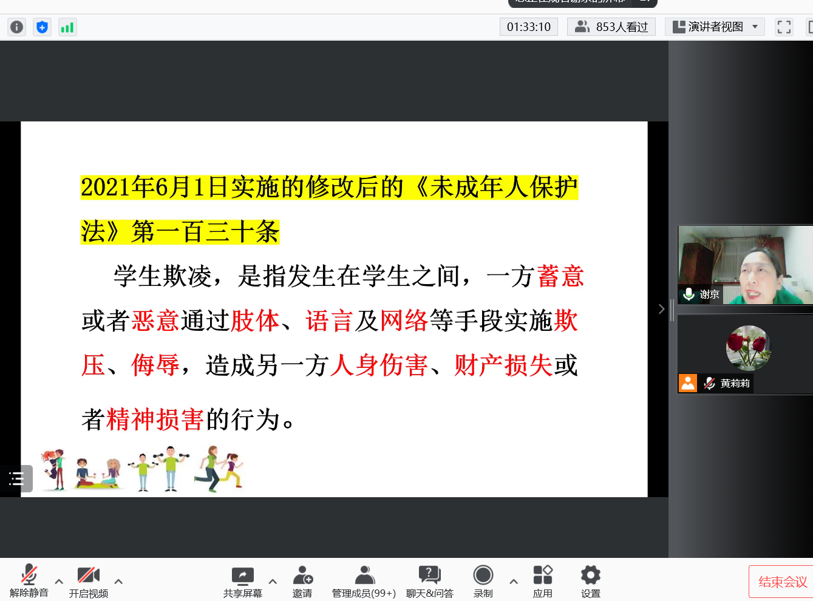Open the slide outline list icon
This screenshot has height=601, width=813.
coord(16,478)
